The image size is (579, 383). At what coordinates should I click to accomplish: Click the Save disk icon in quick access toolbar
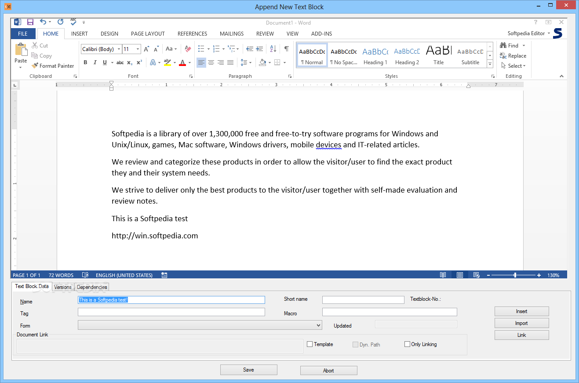[x=30, y=22]
